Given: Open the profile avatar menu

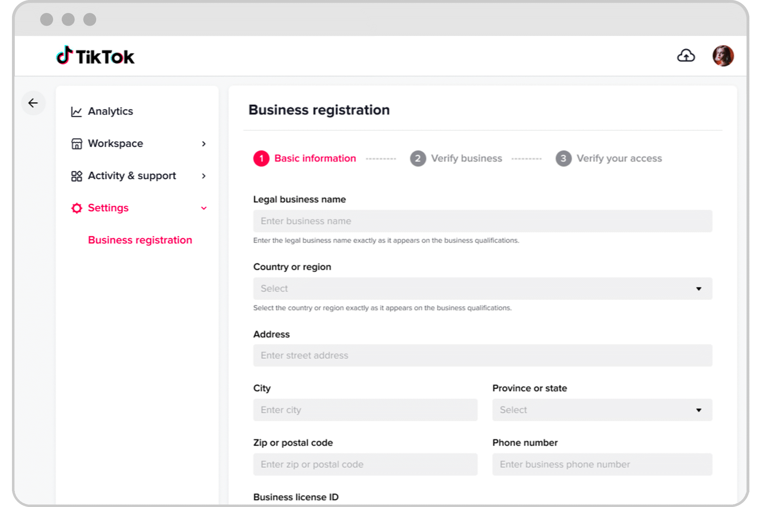Looking at the screenshot, I should click(723, 56).
